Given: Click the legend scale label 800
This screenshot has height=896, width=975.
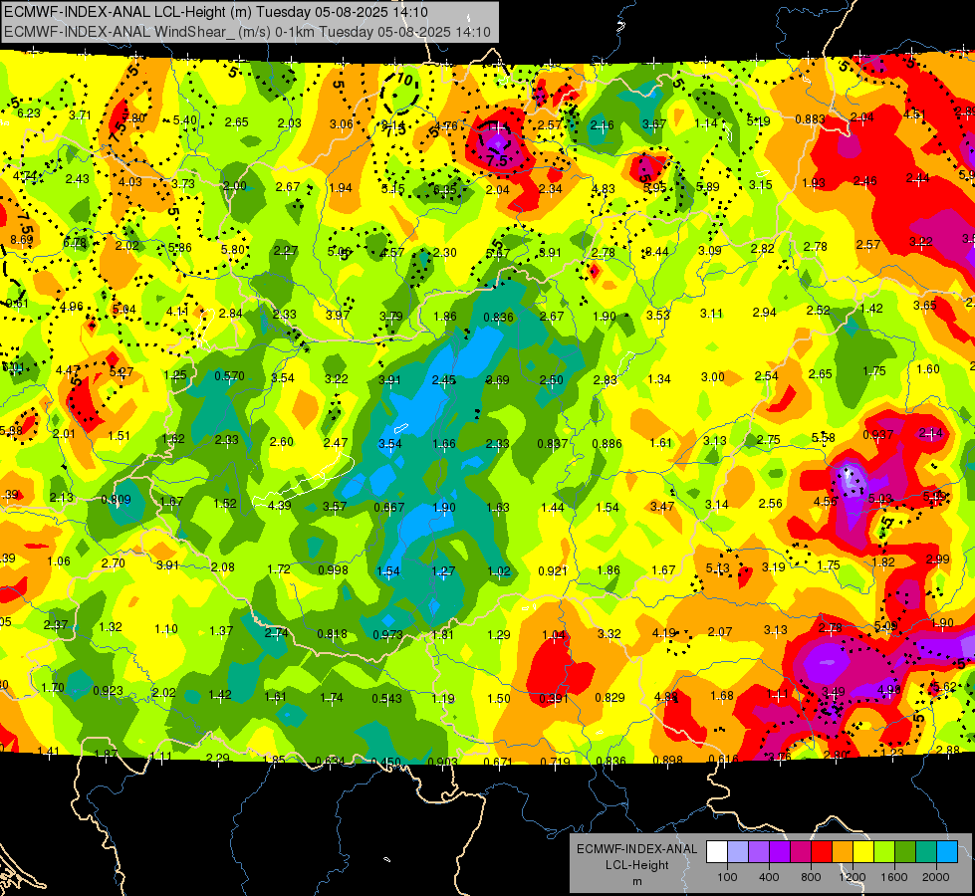Looking at the screenshot, I should click(811, 877).
